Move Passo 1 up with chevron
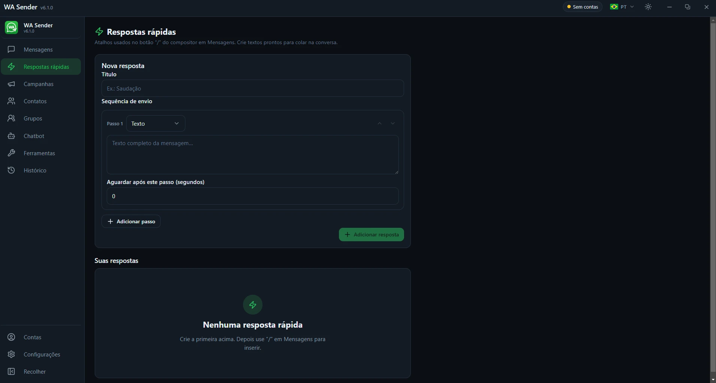716x383 pixels. coord(380,123)
